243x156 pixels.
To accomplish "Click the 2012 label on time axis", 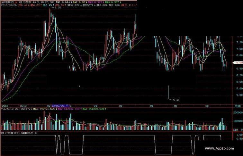I will tap(4, 106).
